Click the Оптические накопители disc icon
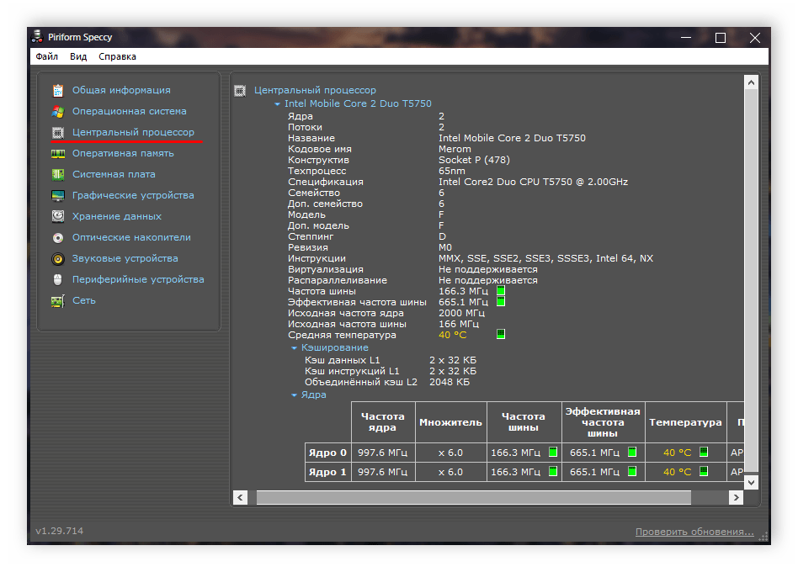Screen dimensions: 798x572 coord(58,237)
